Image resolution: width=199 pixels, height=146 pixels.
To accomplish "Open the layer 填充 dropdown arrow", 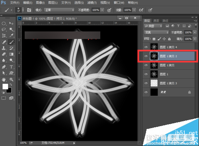I will tap(195, 39).
